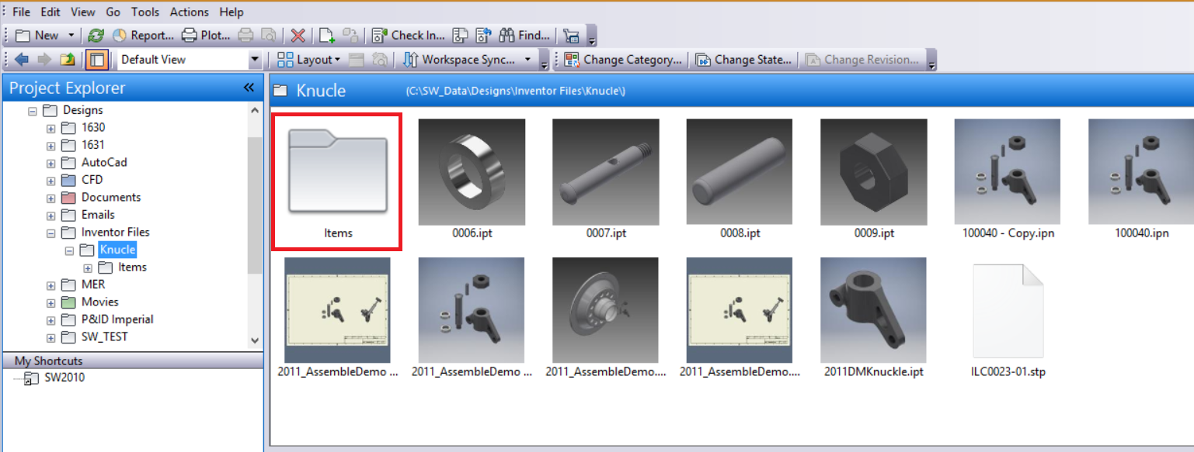Screen dimensions: 1194x452
Task: Select the Emails folder in tree
Action: tap(98, 215)
